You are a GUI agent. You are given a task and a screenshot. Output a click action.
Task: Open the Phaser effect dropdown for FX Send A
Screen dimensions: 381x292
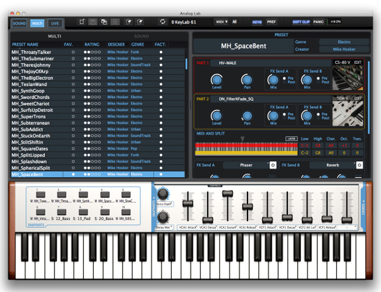[245, 165]
